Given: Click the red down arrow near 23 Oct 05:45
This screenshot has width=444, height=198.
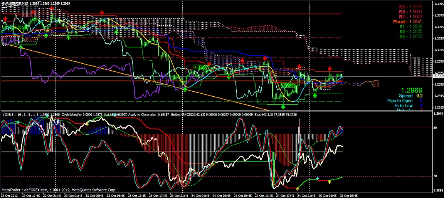Looking at the screenshot, I should coord(102,13).
